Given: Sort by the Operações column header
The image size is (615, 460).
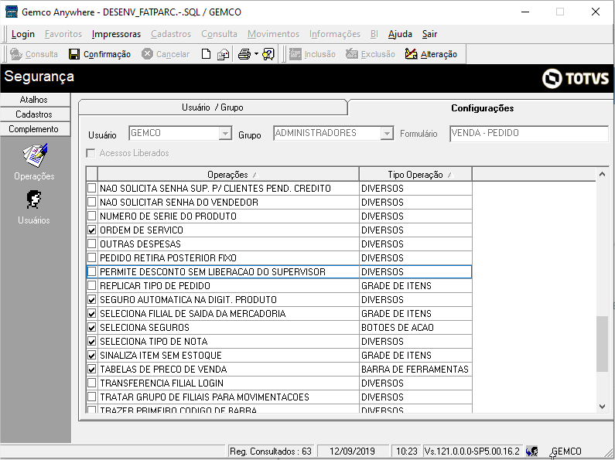Looking at the screenshot, I should coord(228,175).
